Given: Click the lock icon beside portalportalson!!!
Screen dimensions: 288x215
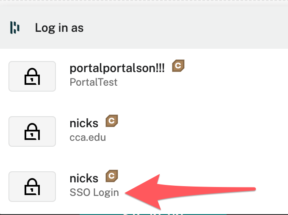Looking at the screenshot, I should pyautogui.click(x=32, y=76).
